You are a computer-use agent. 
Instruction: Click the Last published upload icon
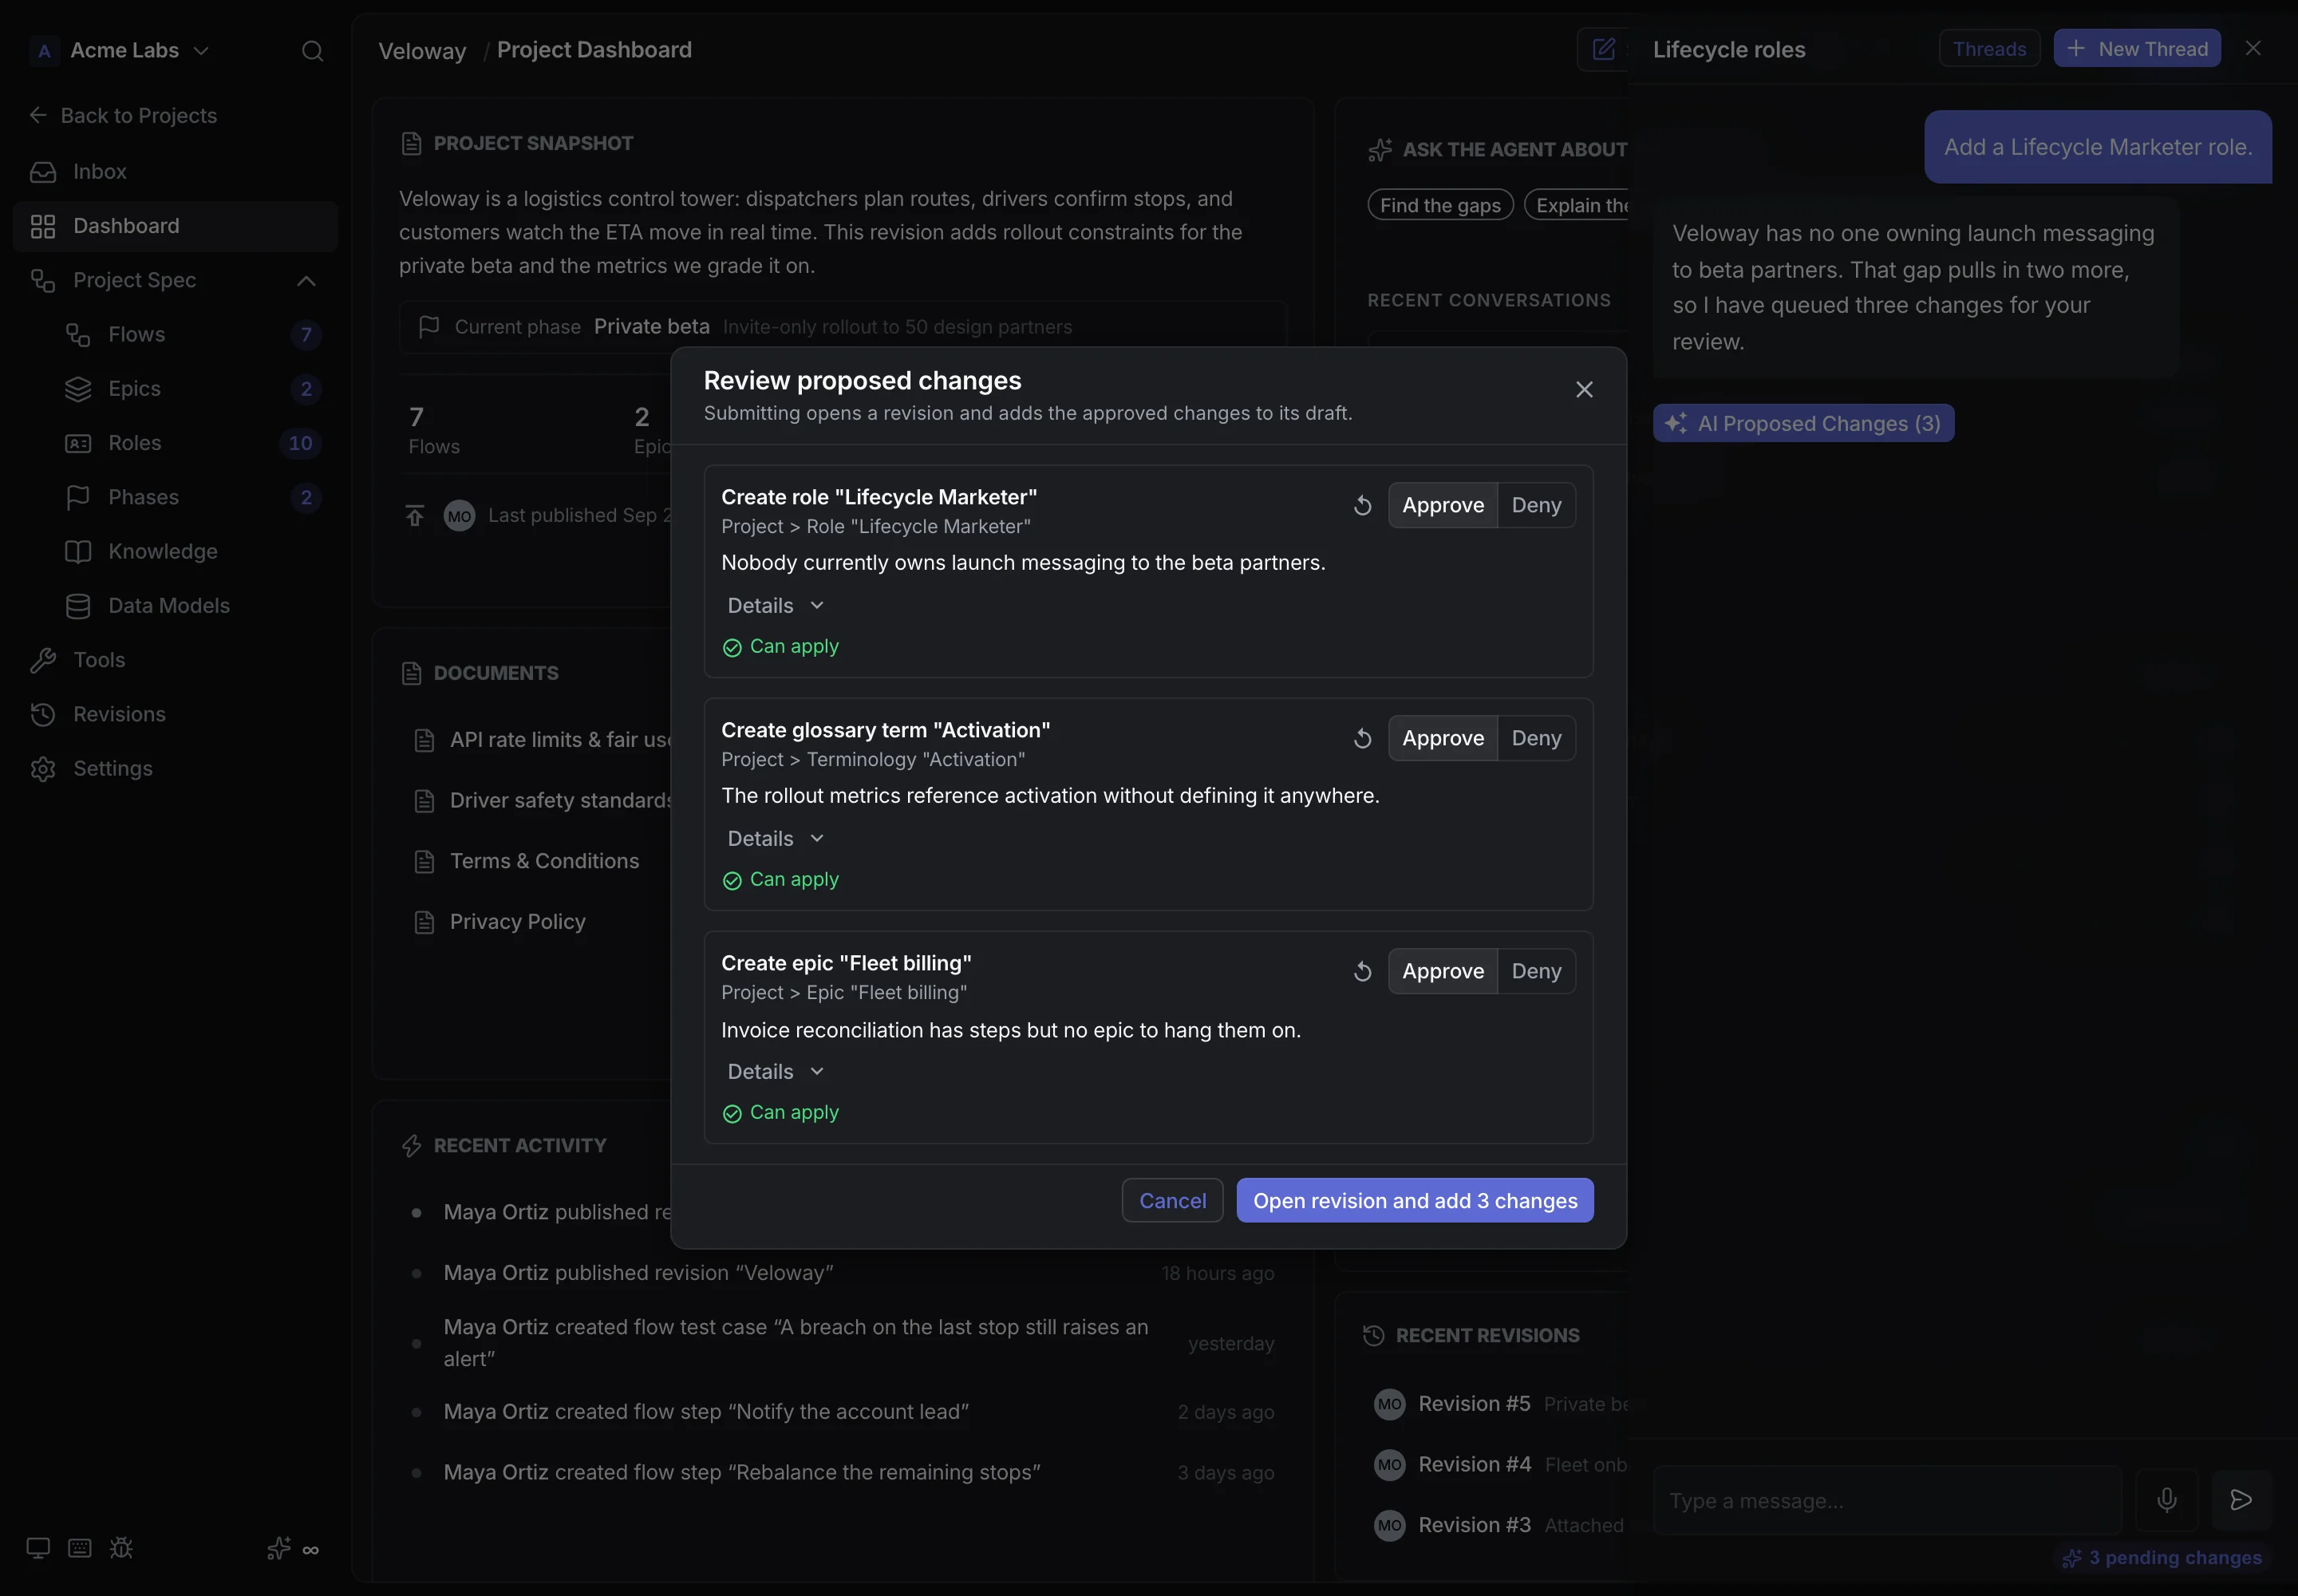pos(415,516)
